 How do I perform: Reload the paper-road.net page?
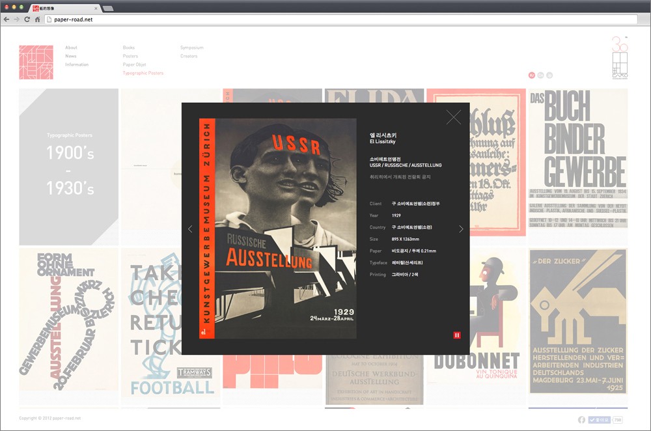[27, 19]
